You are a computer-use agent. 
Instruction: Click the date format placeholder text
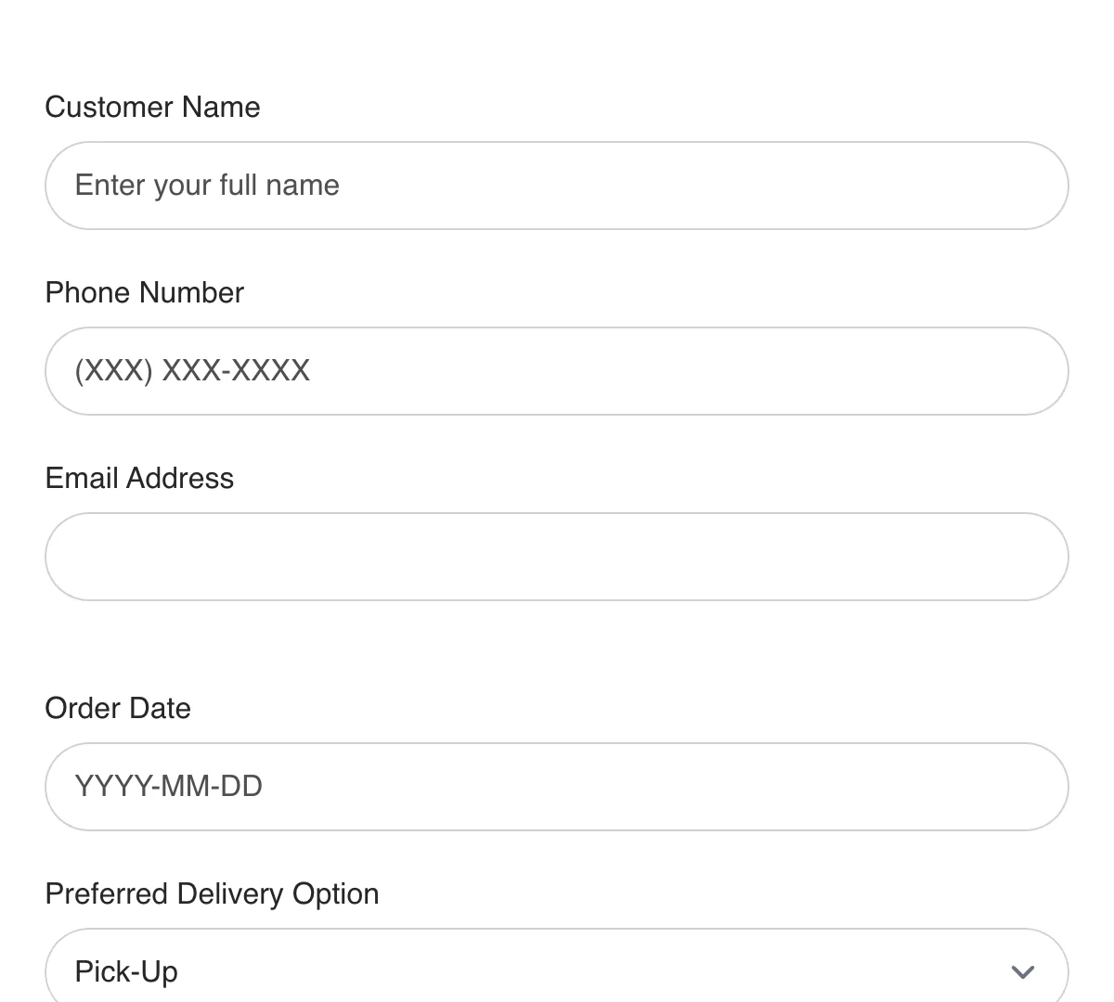tap(168, 787)
